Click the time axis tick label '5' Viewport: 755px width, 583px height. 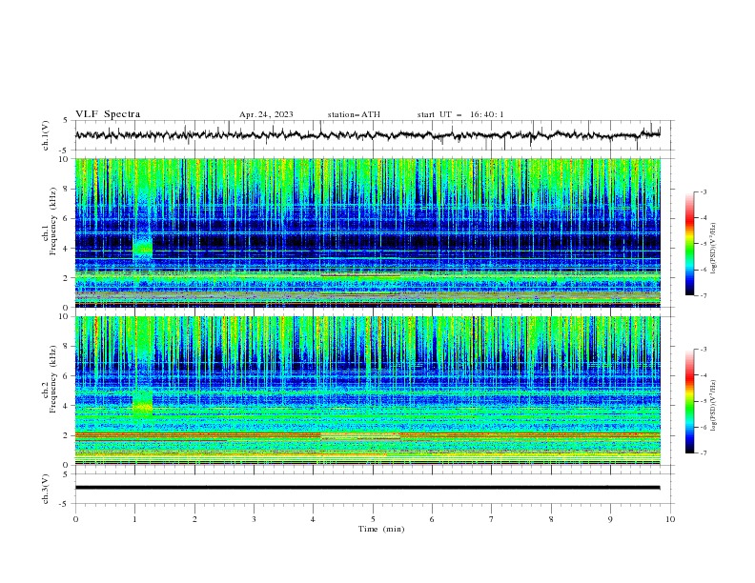point(373,519)
